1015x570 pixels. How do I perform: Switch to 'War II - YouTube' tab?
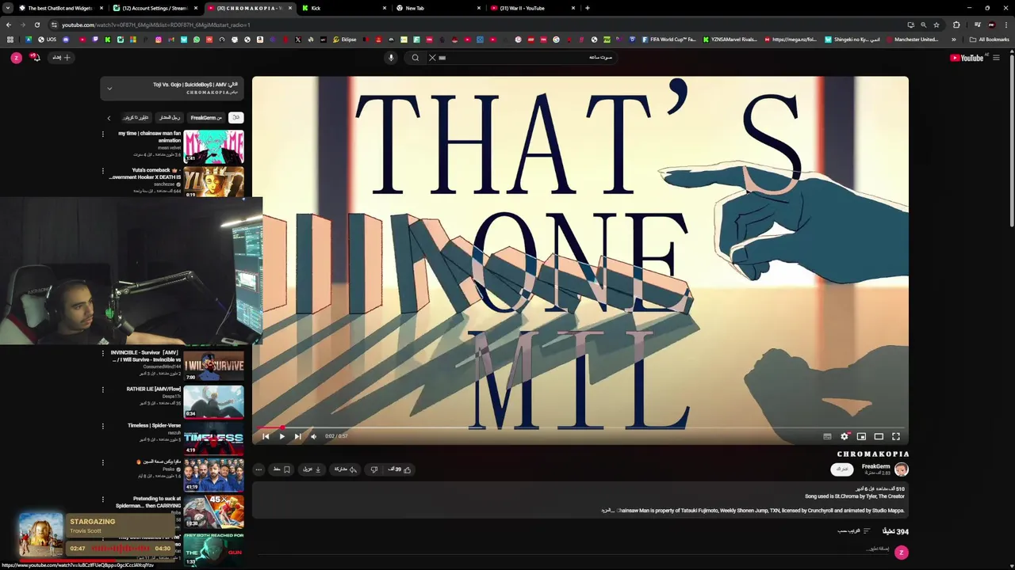(533, 8)
